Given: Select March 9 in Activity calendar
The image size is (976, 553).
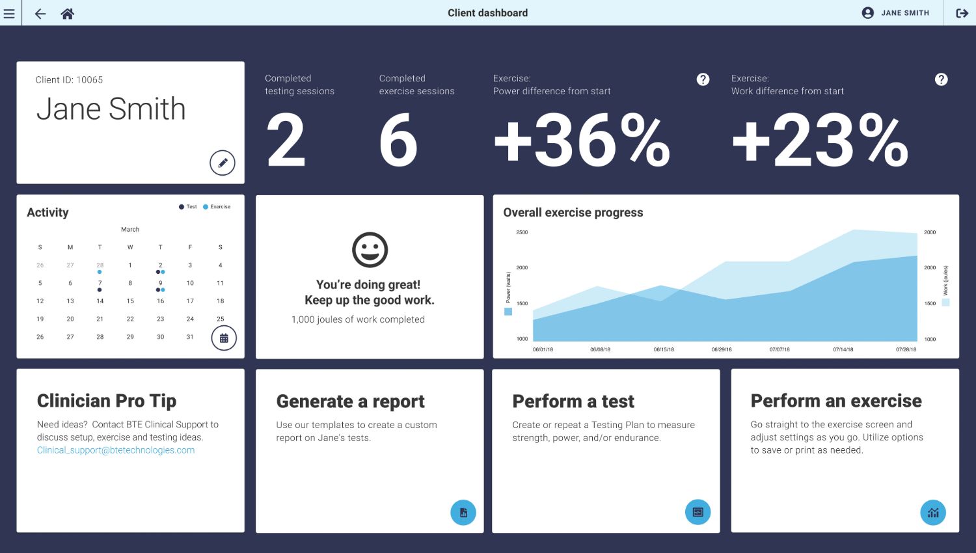Looking at the screenshot, I should pos(160,284).
